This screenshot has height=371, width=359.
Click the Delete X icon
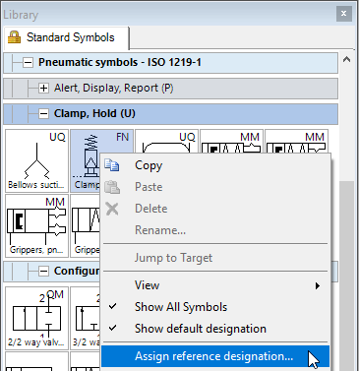tap(112, 209)
